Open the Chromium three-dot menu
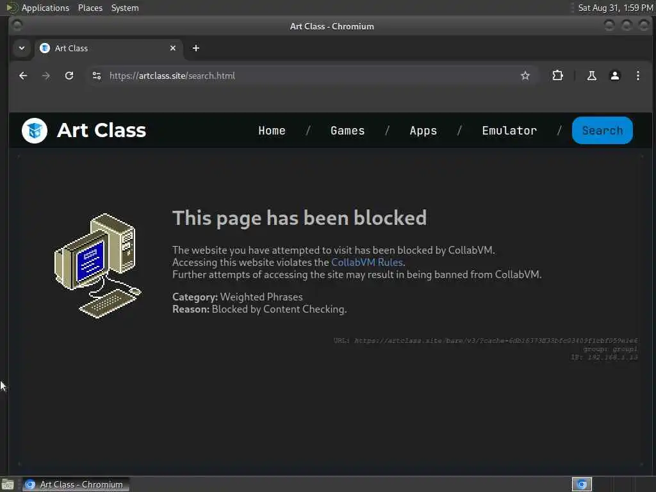Image resolution: width=656 pixels, height=492 pixels. click(637, 76)
